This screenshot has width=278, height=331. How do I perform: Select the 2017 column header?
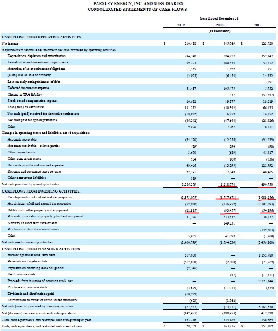click(x=258, y=25)
